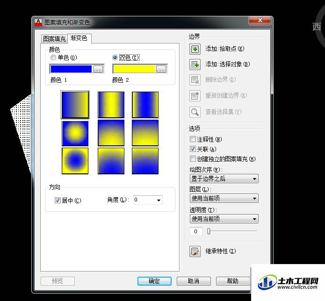Select the curved gradient, yellow top, bottom right

pyautogui.click(x=145, y=161)
